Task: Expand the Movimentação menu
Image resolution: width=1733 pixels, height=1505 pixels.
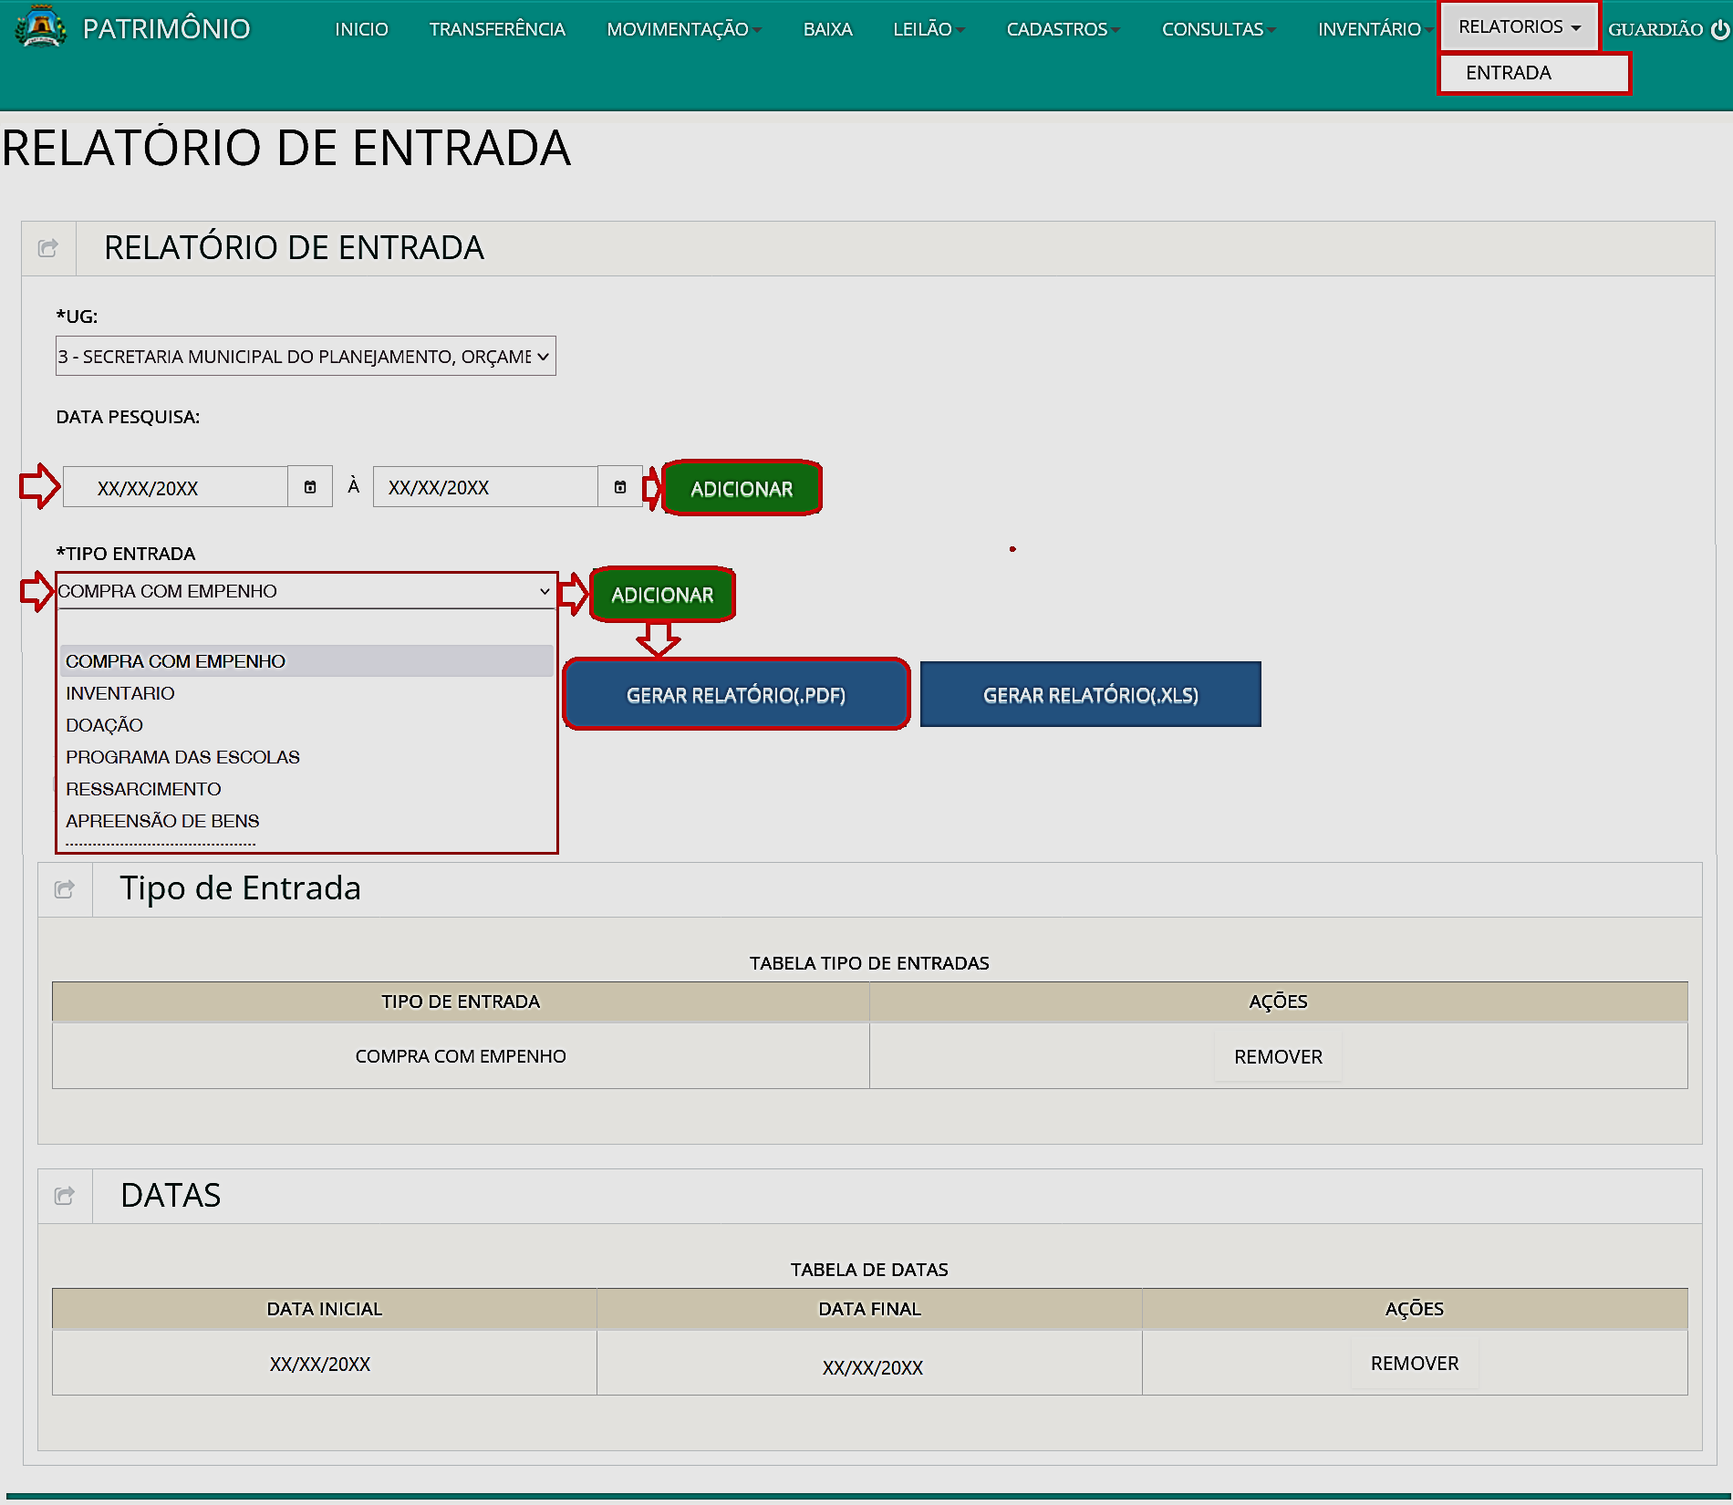Action: point(683,29)
